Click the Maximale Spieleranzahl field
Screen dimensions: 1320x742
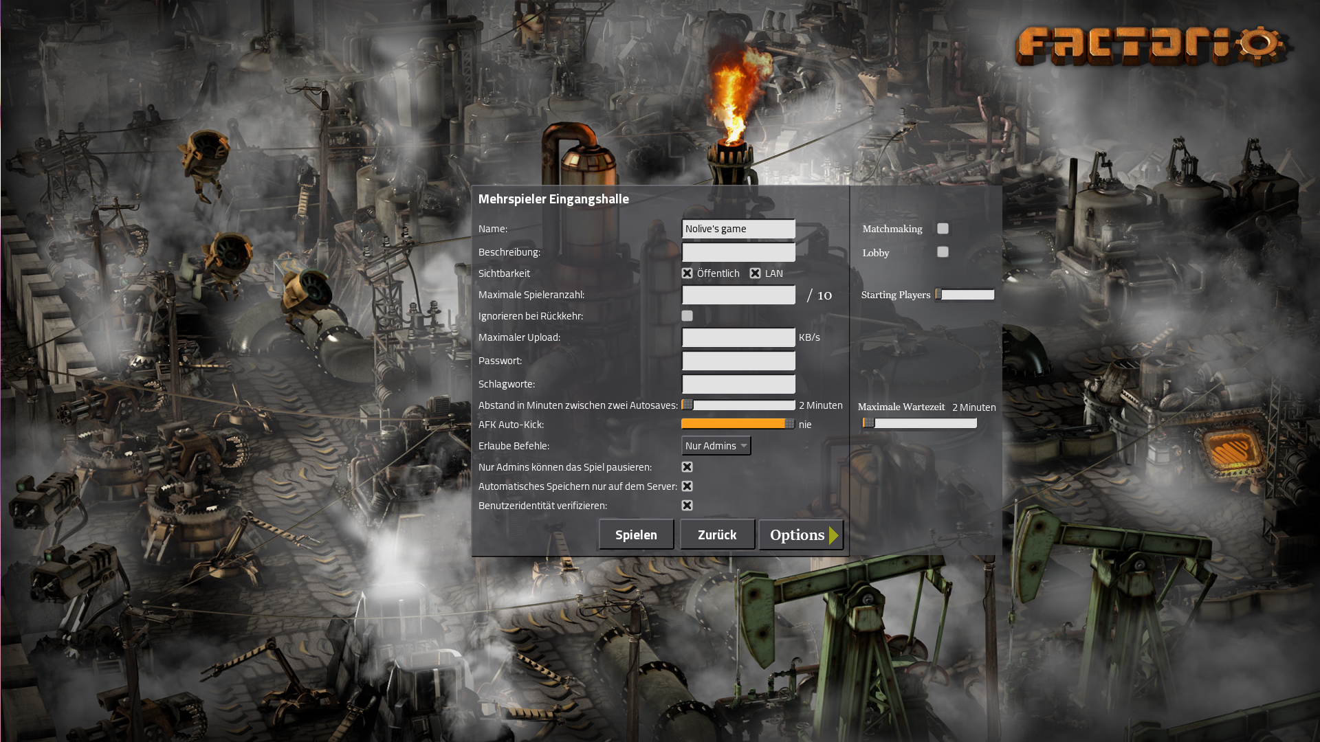738,295
